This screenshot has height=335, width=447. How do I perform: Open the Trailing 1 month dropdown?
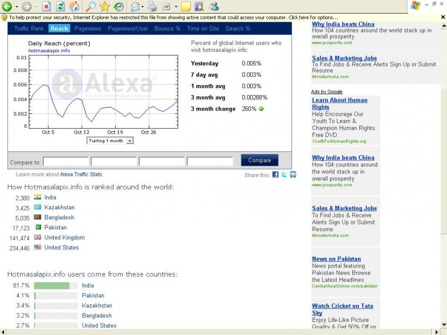point(110,141)
